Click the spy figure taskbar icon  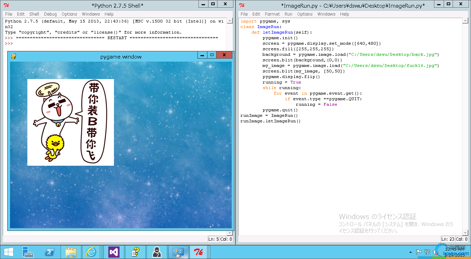pos(157,252)
